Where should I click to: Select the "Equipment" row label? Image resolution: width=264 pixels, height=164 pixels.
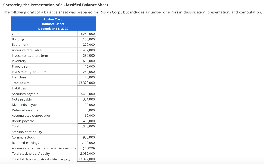point(20,45)
